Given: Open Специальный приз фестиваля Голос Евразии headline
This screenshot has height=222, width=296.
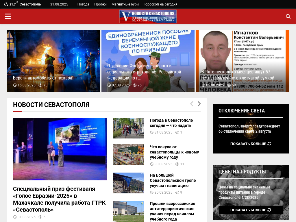Looking at the screenshot, I should click(60, 199).
